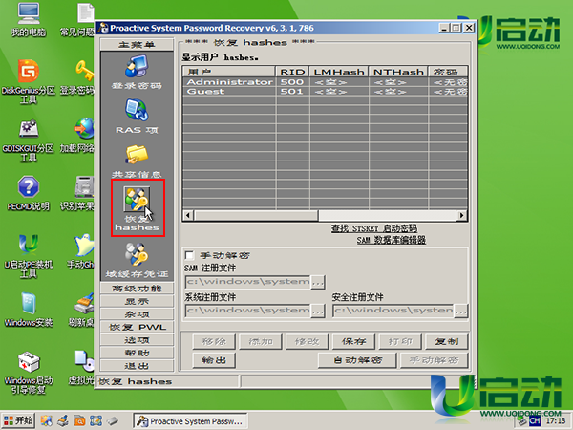This screenshot has width=573, height=430.
Task: Click the 查找 SYSKEY 启动密码 link
Action: click(x=373, y=228)
